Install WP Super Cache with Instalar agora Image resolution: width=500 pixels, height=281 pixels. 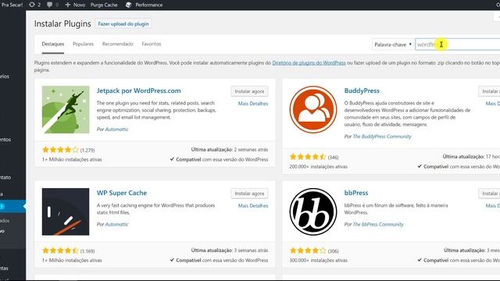tap(249, 194)
